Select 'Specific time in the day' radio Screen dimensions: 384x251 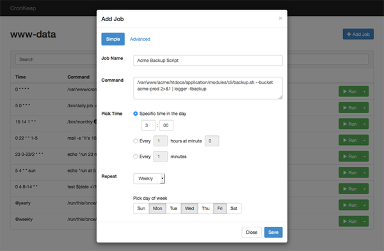pyautogui.click(x=135, y=114)
